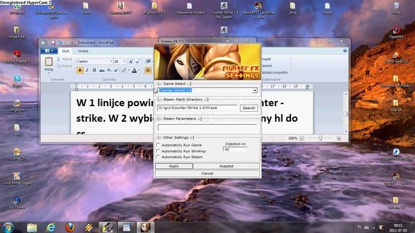Click the grow font icon in WordPad
Screen dimensions: 415x233
tap(131, 61)
